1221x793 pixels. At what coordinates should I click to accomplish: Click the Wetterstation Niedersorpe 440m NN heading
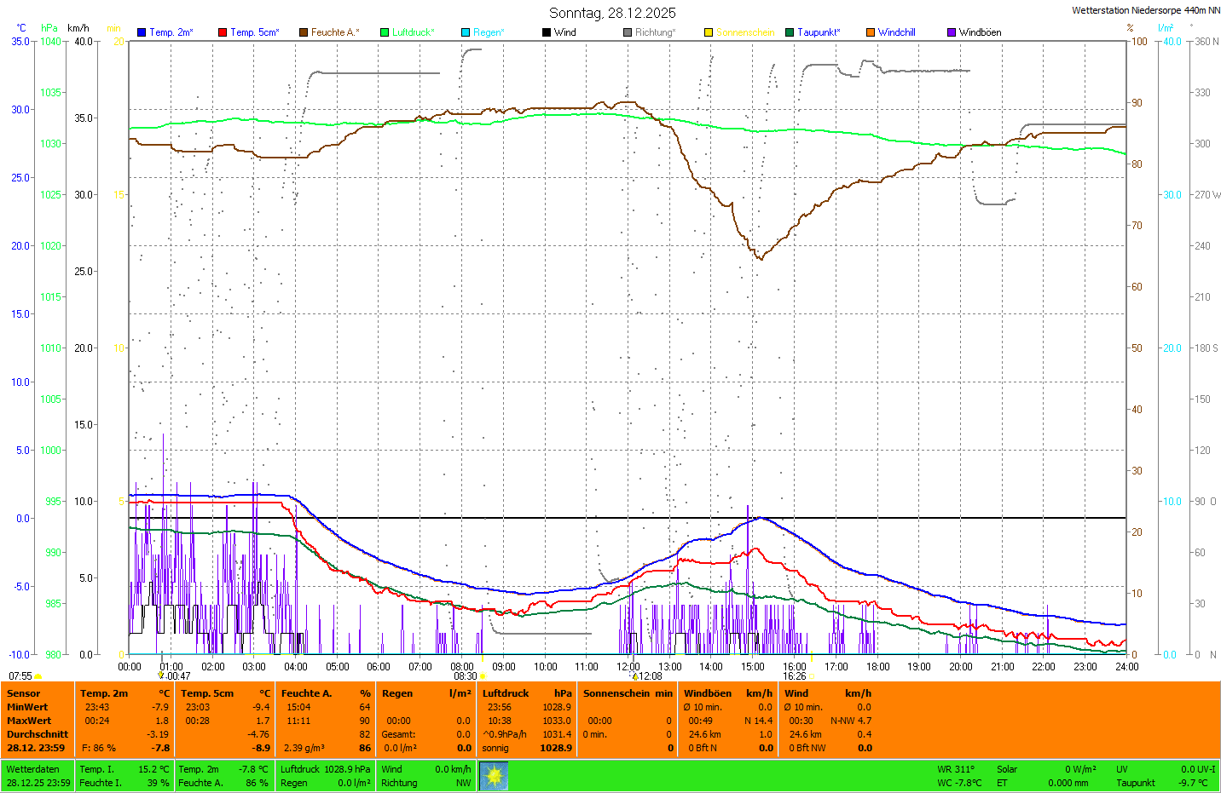(1145, 10)
